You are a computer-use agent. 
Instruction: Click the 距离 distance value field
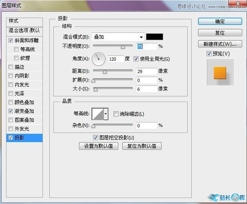pyautogui.click(x=146, y=71)
